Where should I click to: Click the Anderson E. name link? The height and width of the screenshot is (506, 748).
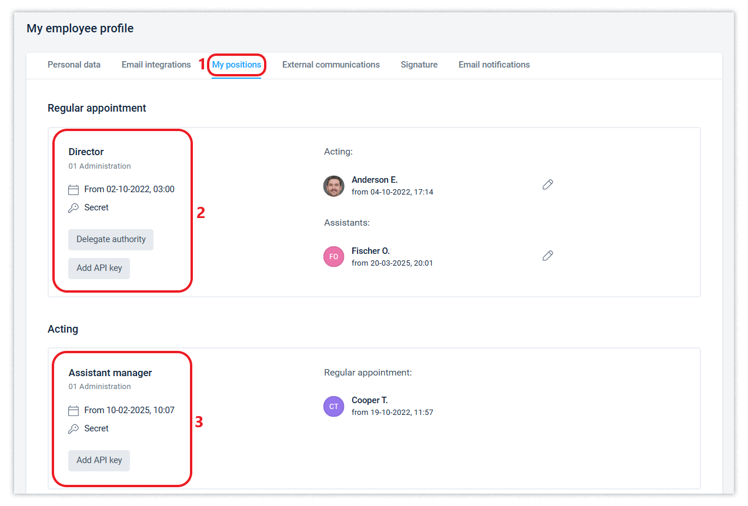(x=375, y=180)
